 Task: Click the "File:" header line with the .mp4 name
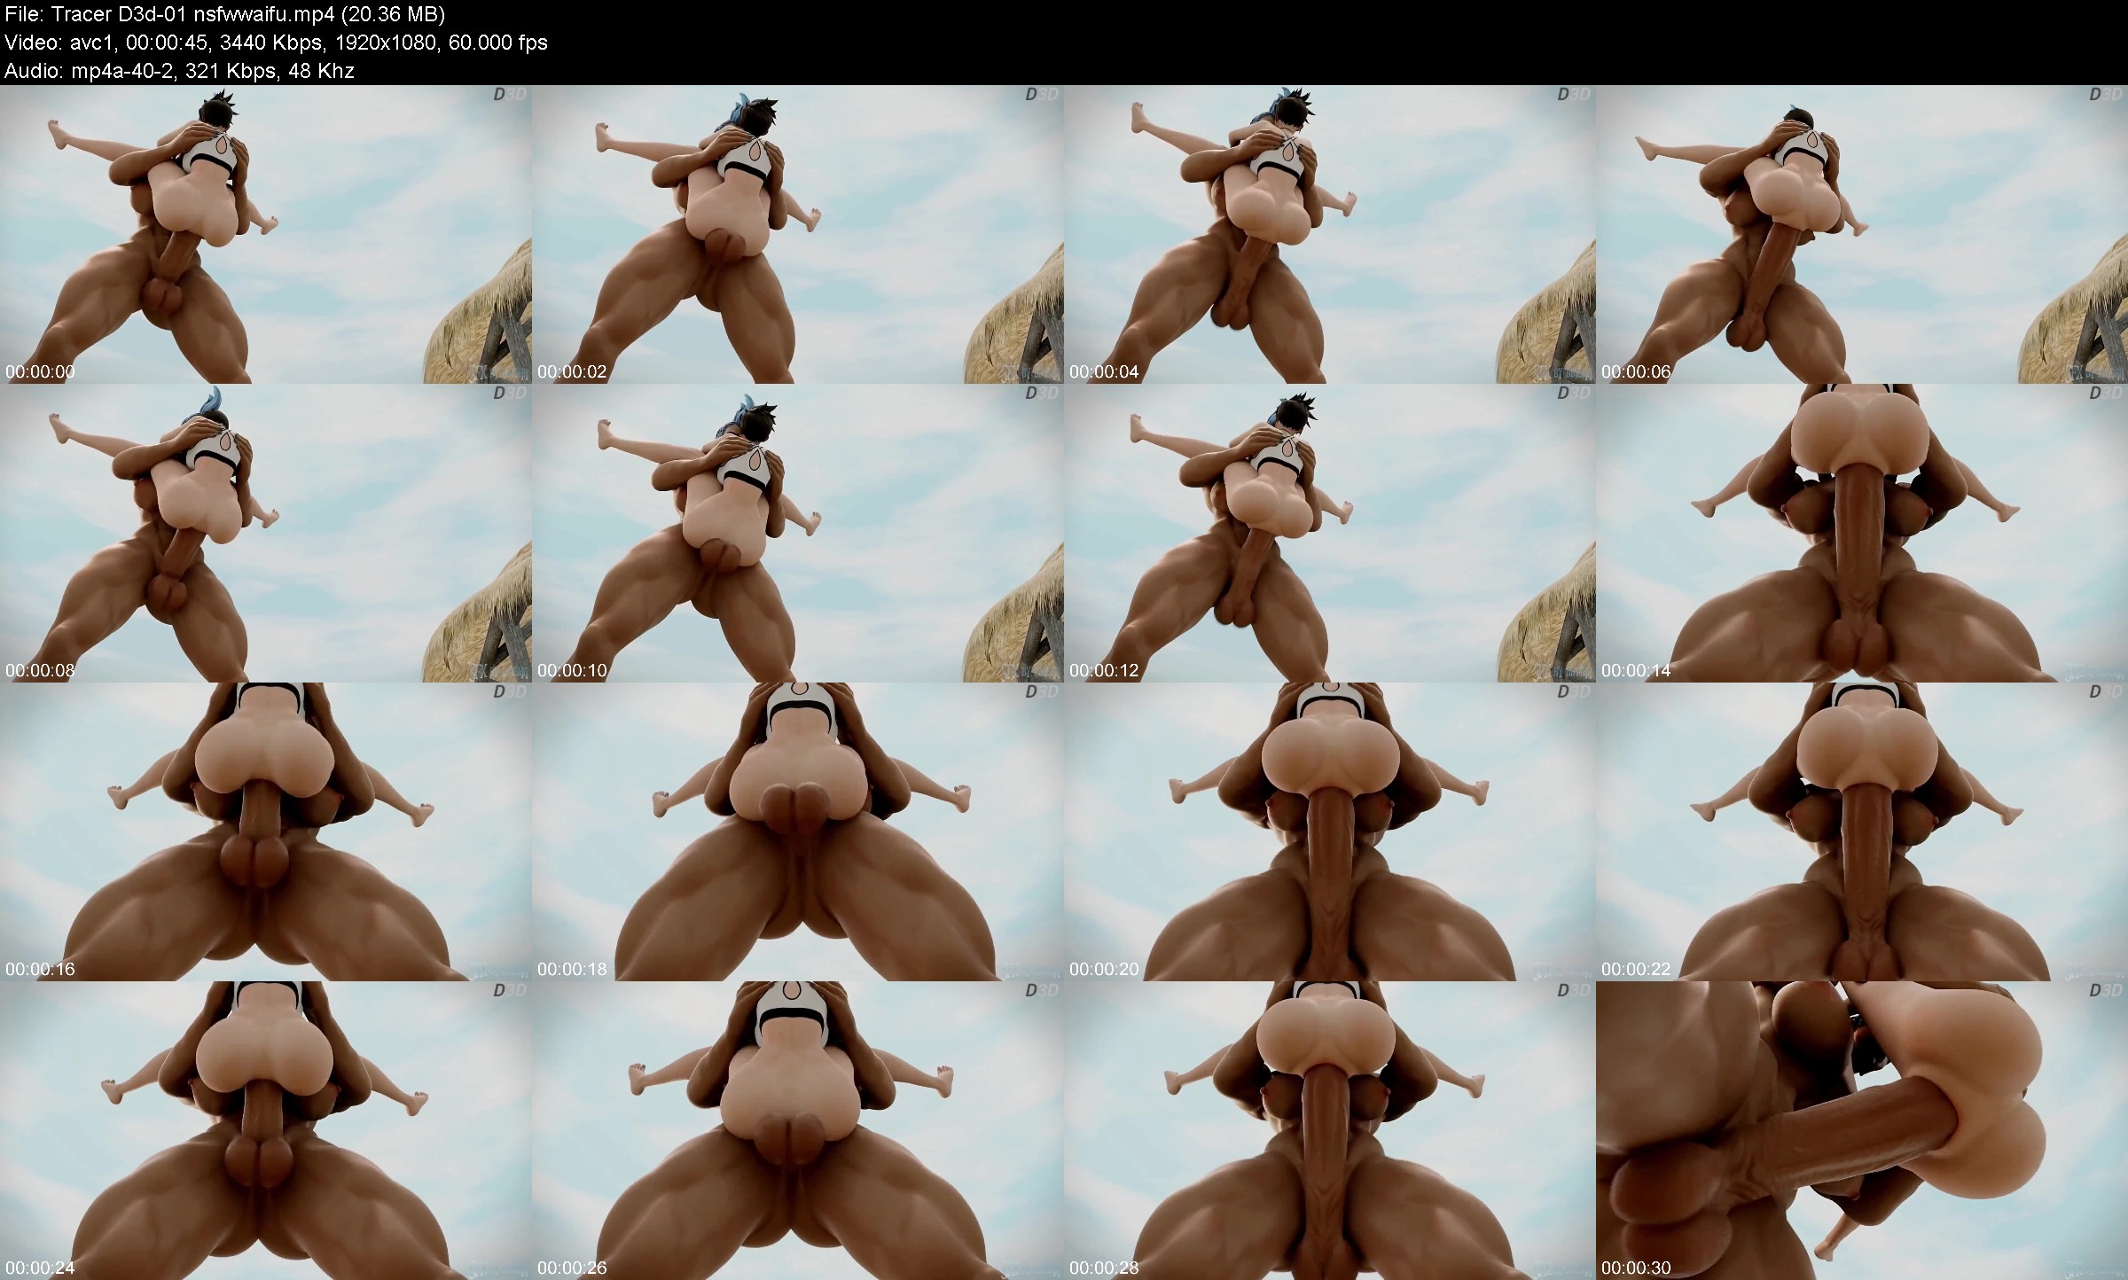point(225,14)
